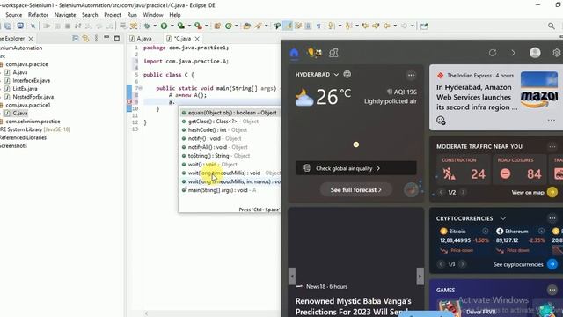Image resolution: width=563 pixels, height=317 pixels.
Task: Open Package Explorer view menu dots
Action: point(96,38)
